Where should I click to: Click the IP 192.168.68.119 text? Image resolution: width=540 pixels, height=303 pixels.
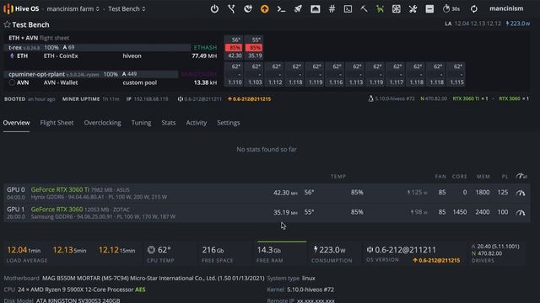[x=147, y=99]
